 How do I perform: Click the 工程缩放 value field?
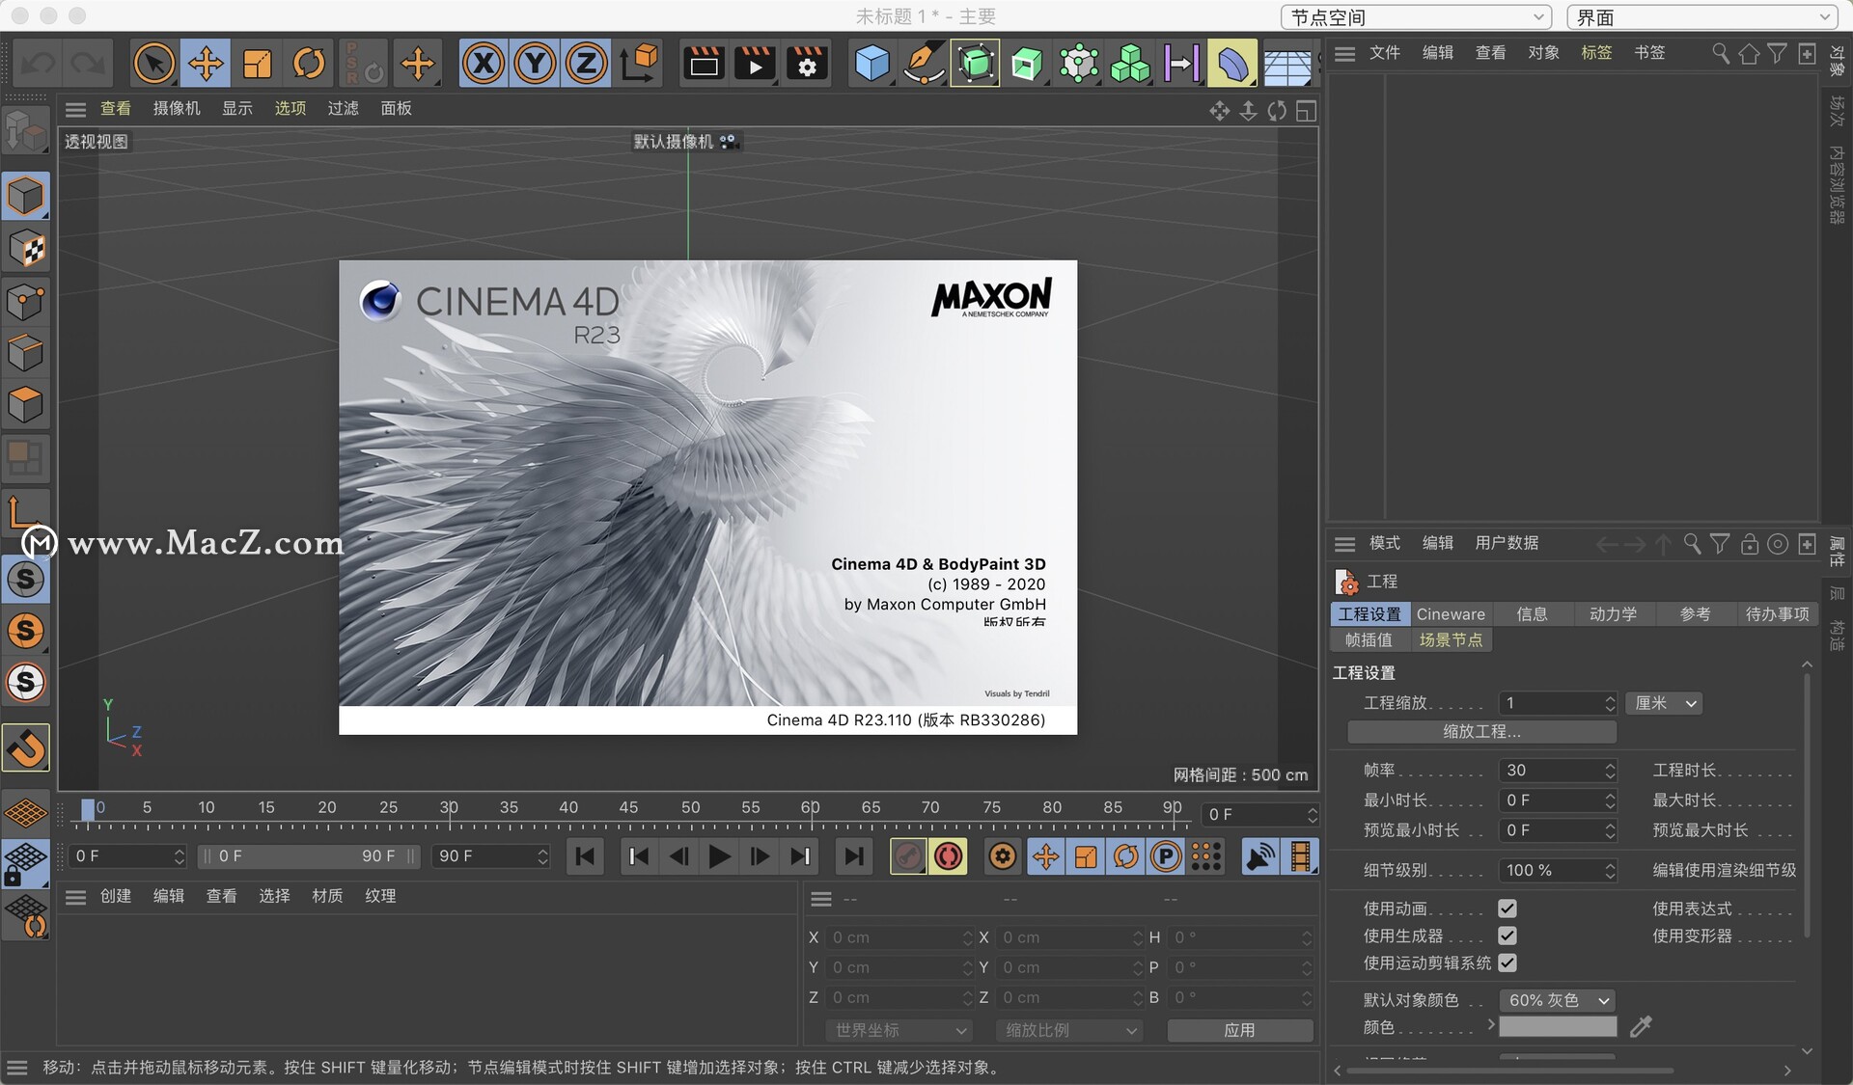1550,703
